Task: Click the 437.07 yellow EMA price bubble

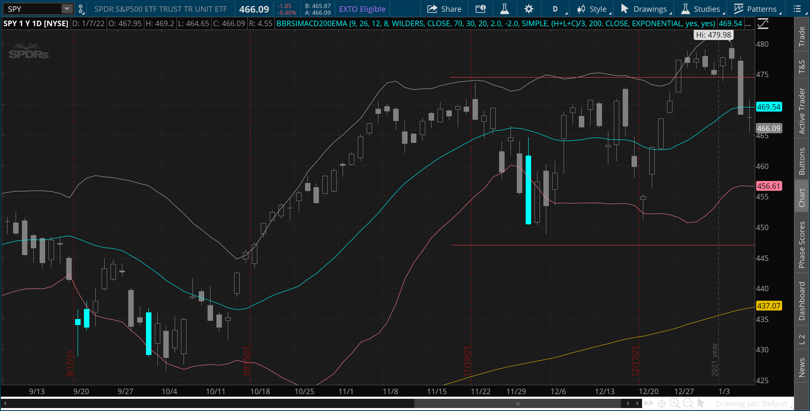Action: click(x=769, y=306)
